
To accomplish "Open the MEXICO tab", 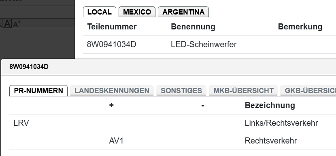I will pos(137,12).
